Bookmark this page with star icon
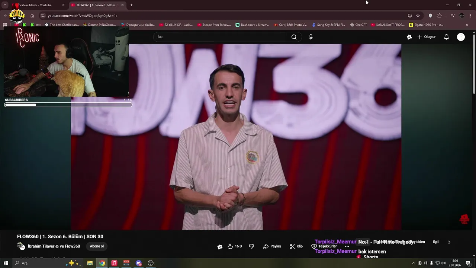Screen dimensions: 476x268 pyautogui.click(x=418, y=16)
